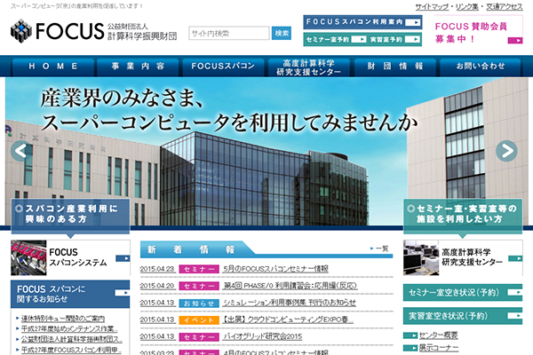This screenshot has width=533, height=355.
Task: Open the 高度計算科学研究支援センター navigation tab
Action: pos(309,67)
